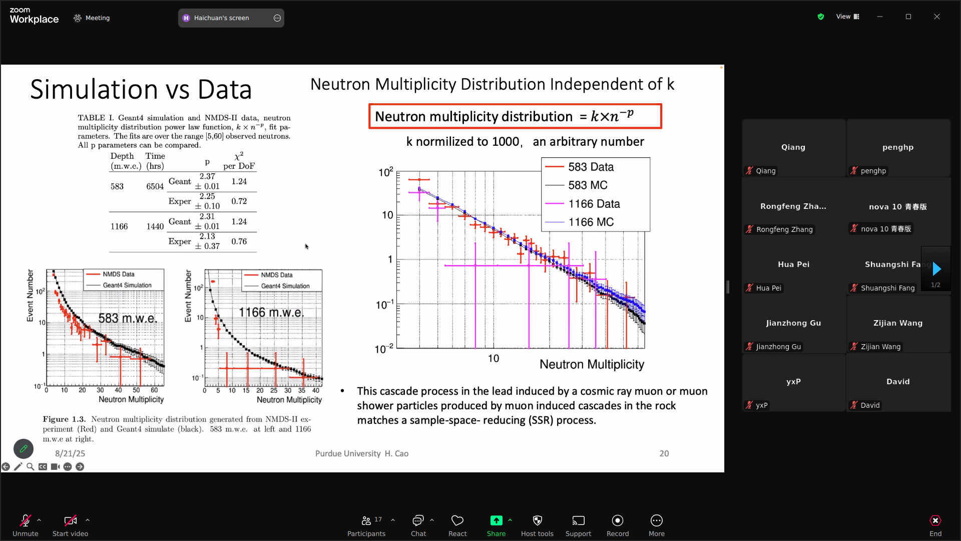
Task: Select nova 10 participant tile
Action: pyautogui.click(x=898, y=206)
